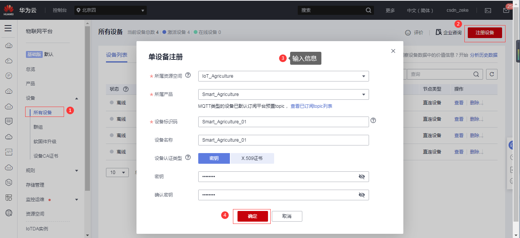This screenshot has height=238, width=520.
Task: Open 资源空间 in sidebar
Action: (x=35, y=214)
